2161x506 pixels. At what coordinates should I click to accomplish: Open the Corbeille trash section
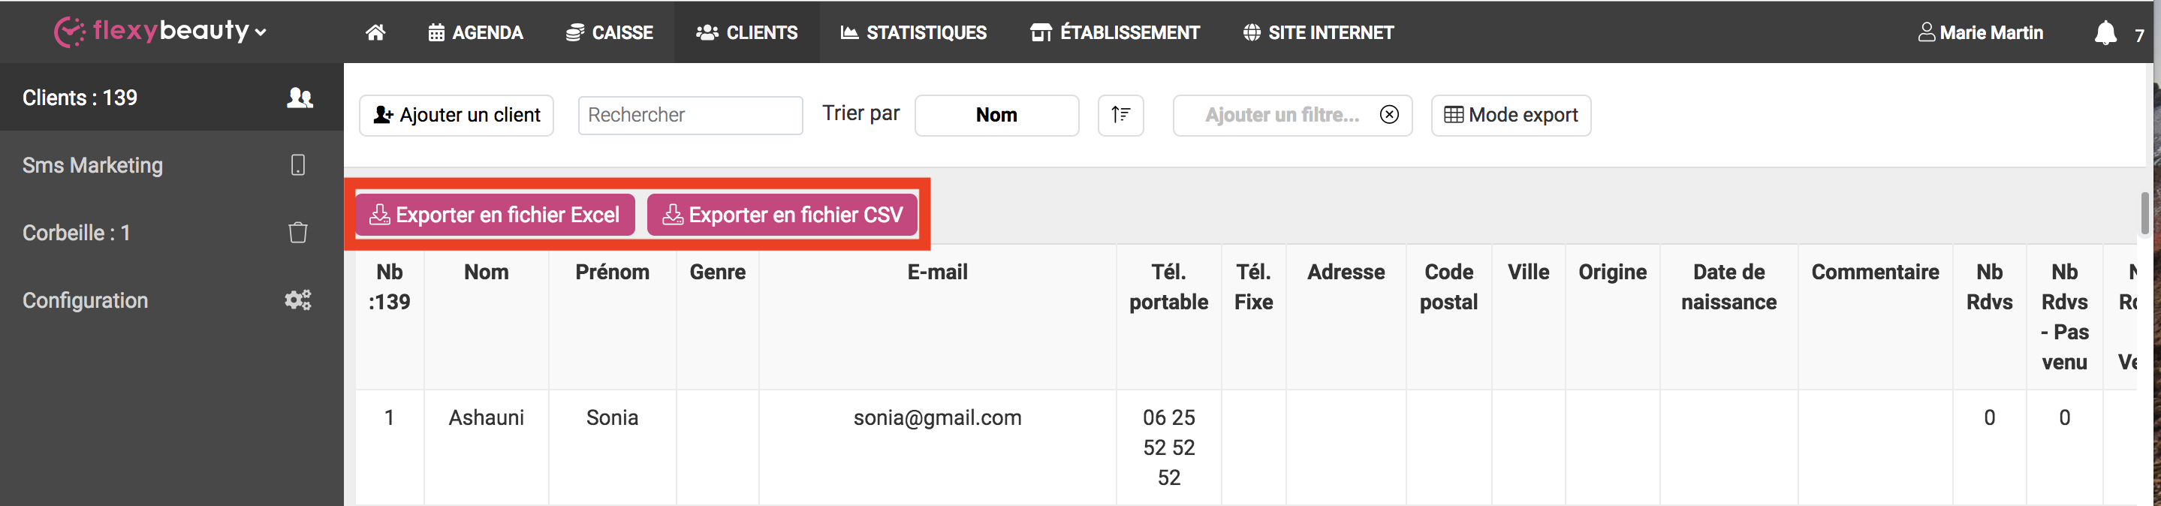[x=171, y=233]
